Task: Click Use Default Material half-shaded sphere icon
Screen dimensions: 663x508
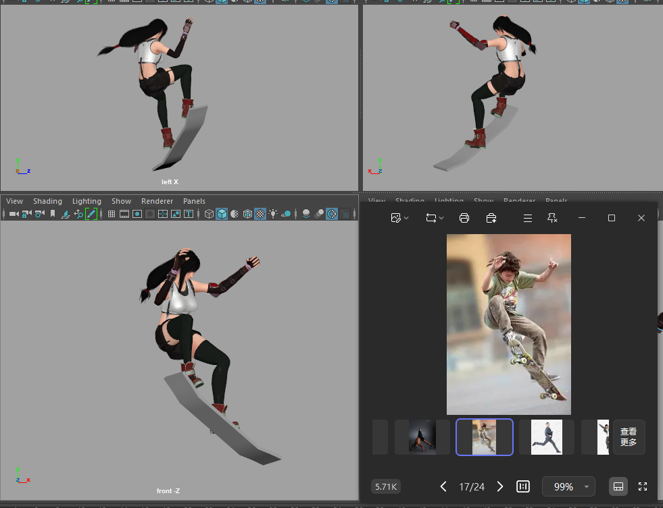Action: pos(235,214)
